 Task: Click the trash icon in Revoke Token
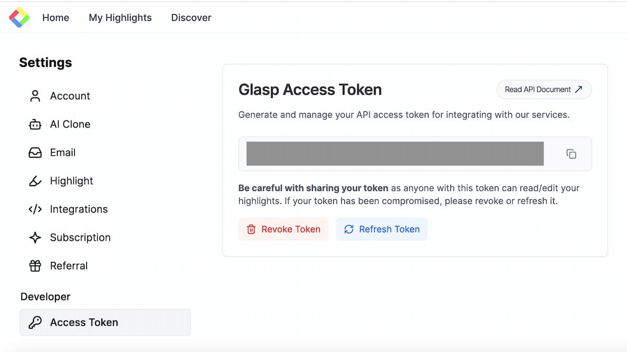point(251,229)
